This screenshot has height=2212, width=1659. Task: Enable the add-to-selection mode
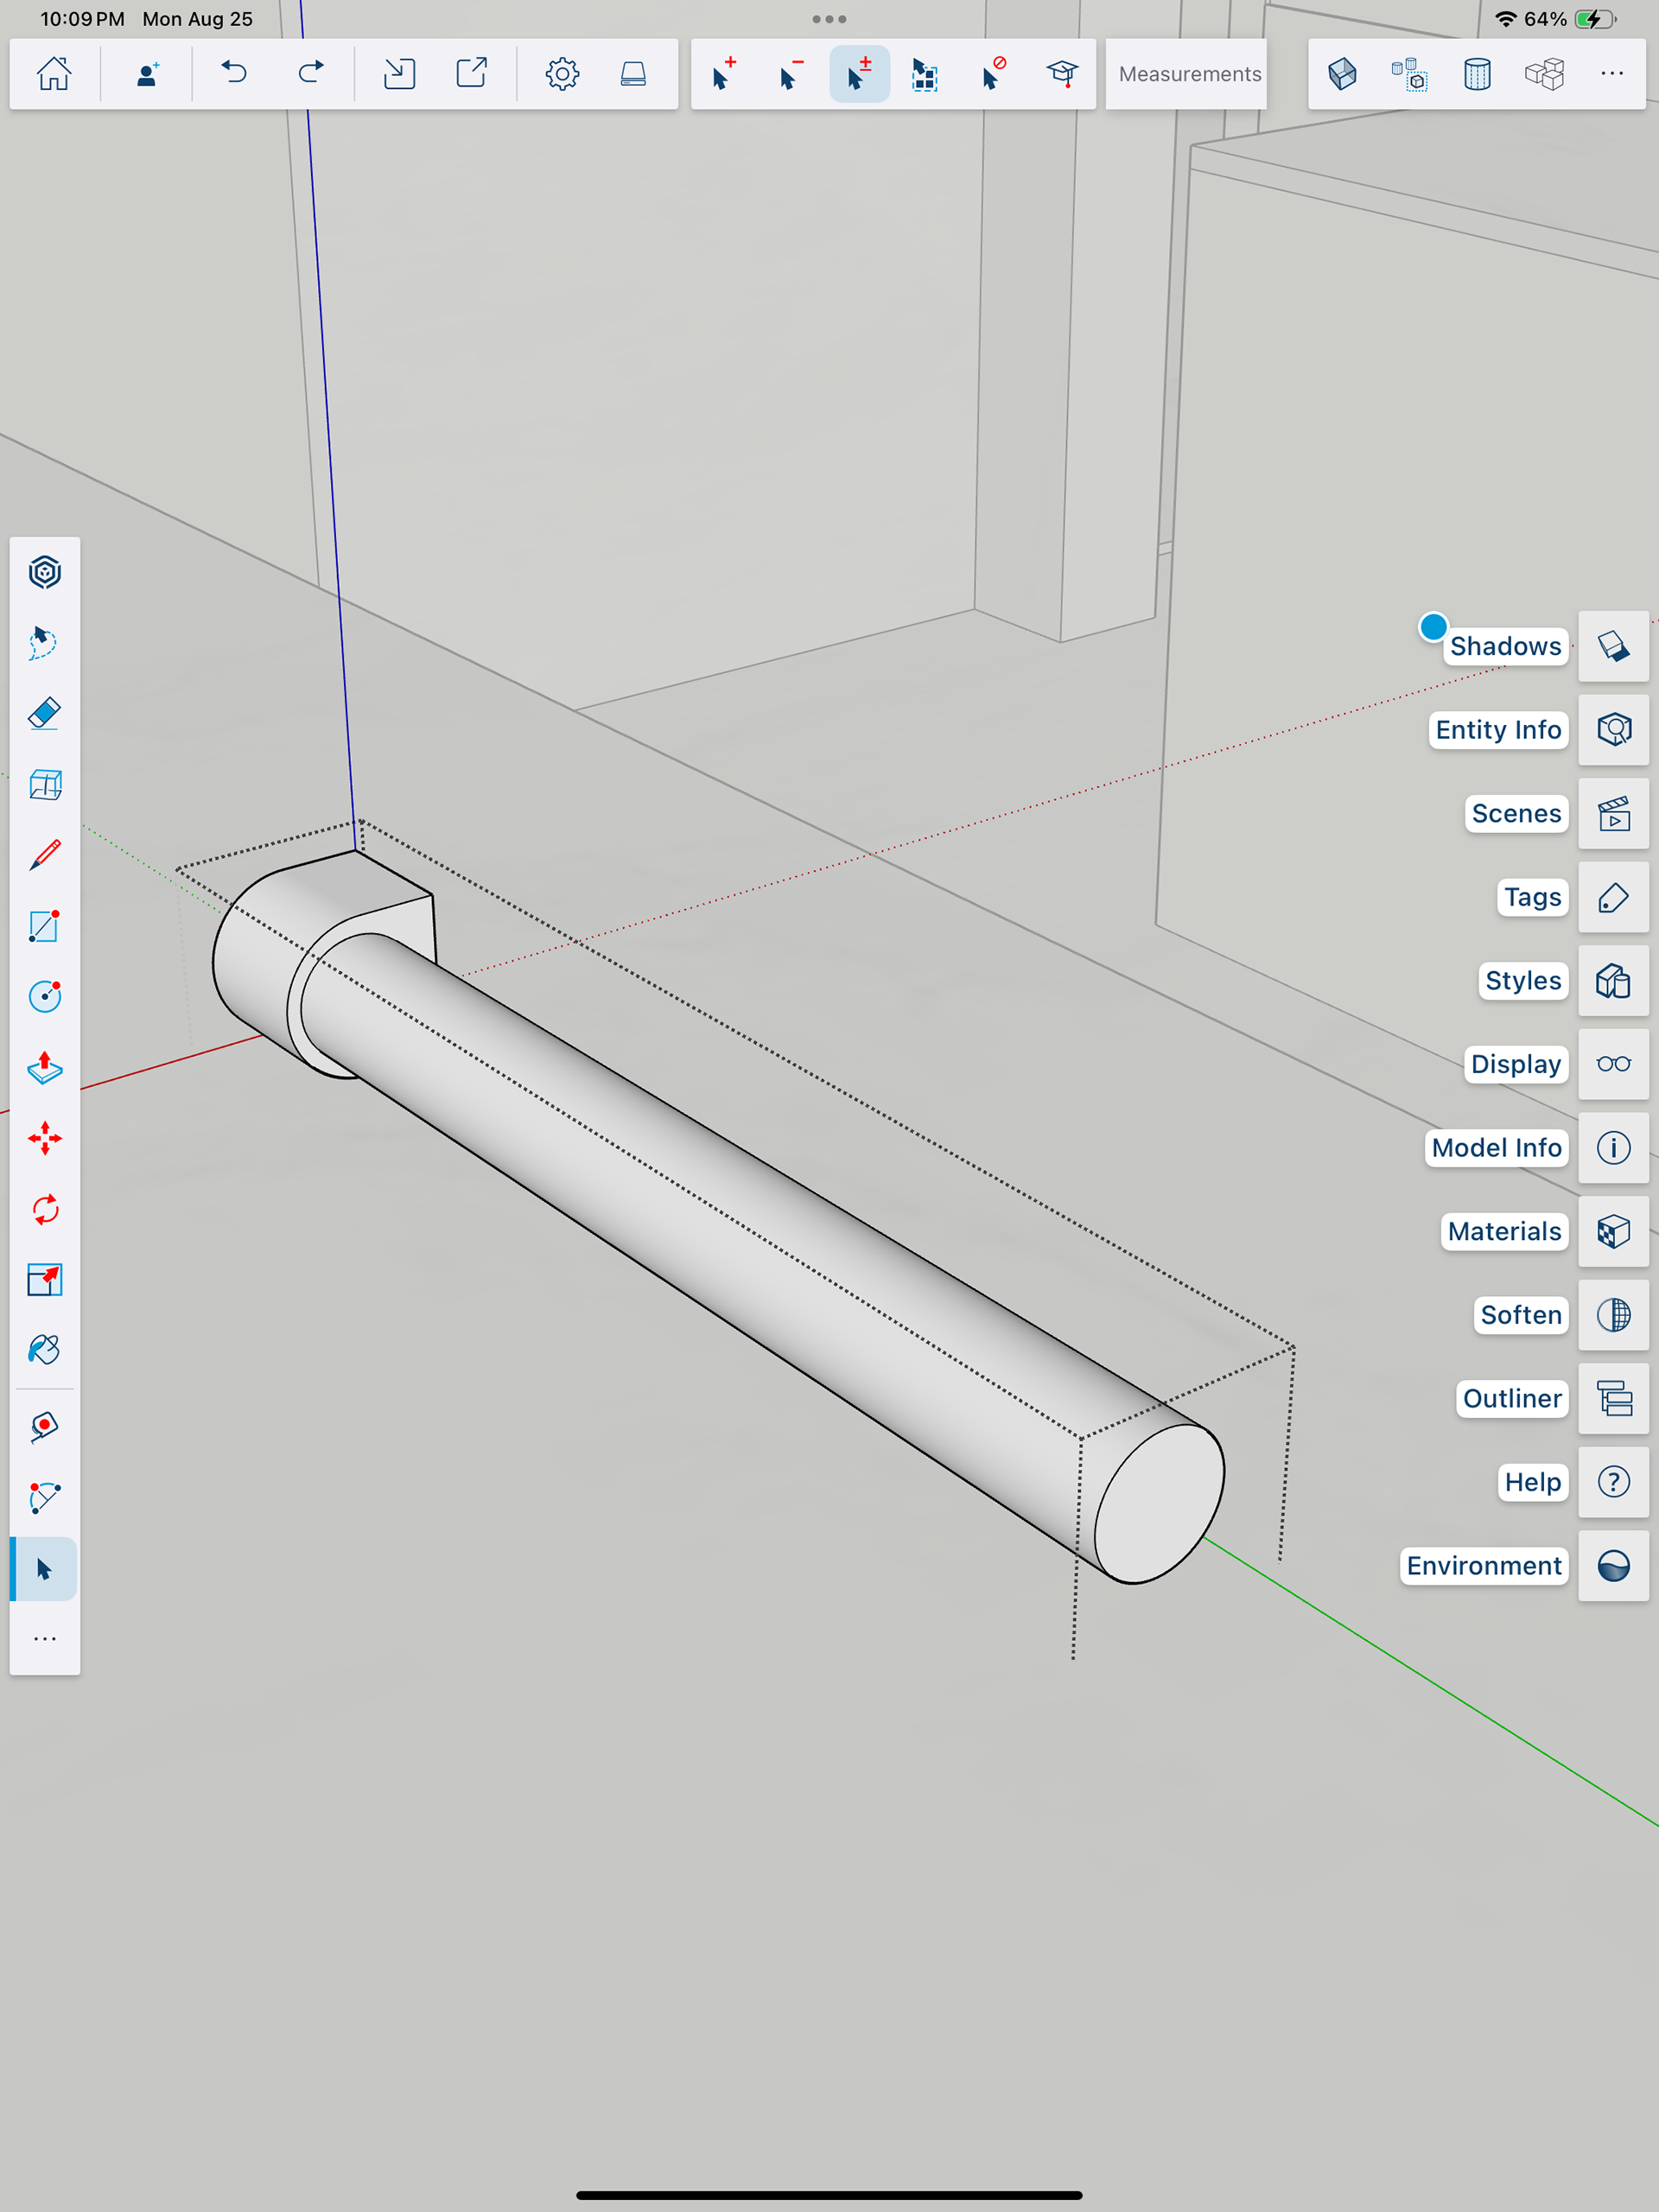pyautogui.click(x=724, y=74)
